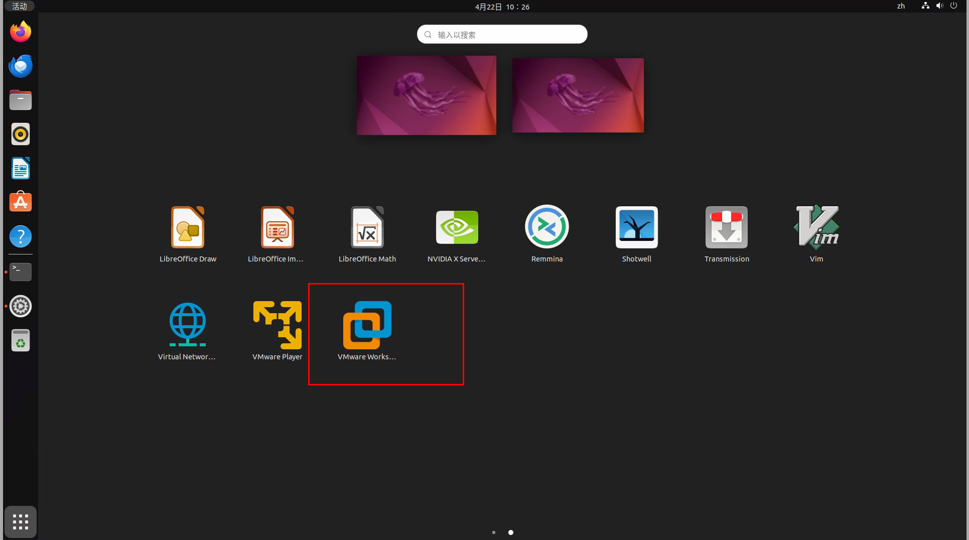Open the zh input source menu

coord(901,6)
